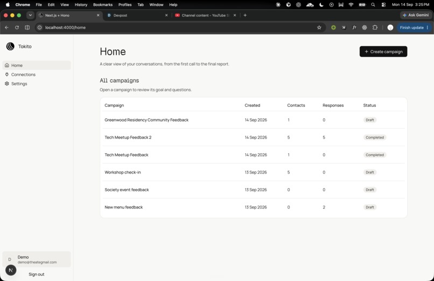The height and width of the screenshot is (281, 434).
Task: Click the localhost:4000/home address bar
Action: [x=180, y=27]
